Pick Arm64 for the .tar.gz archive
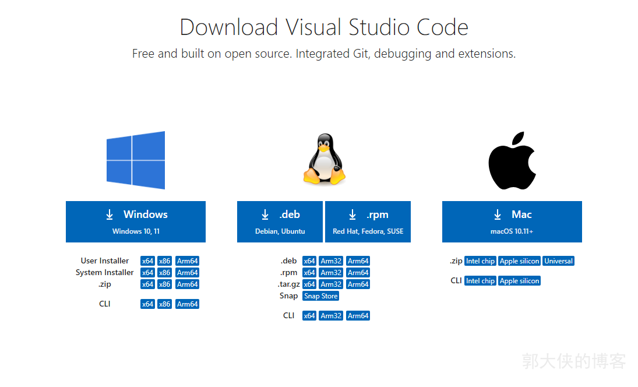This screenshot has height=387, width=638. click(358, 284)
